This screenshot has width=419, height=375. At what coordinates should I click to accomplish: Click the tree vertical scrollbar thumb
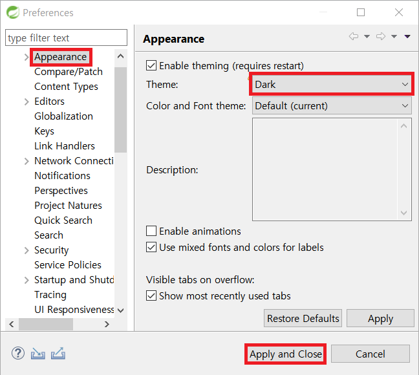pyautogui.click(x=120, y=109)
